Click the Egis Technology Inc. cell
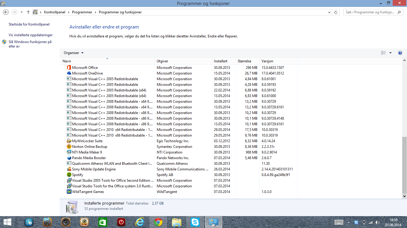This screenshot has height=228, width=407. tap(173, 141)
